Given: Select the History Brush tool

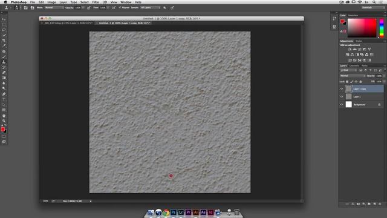Looking at the screenshot, I should [4, 67].
